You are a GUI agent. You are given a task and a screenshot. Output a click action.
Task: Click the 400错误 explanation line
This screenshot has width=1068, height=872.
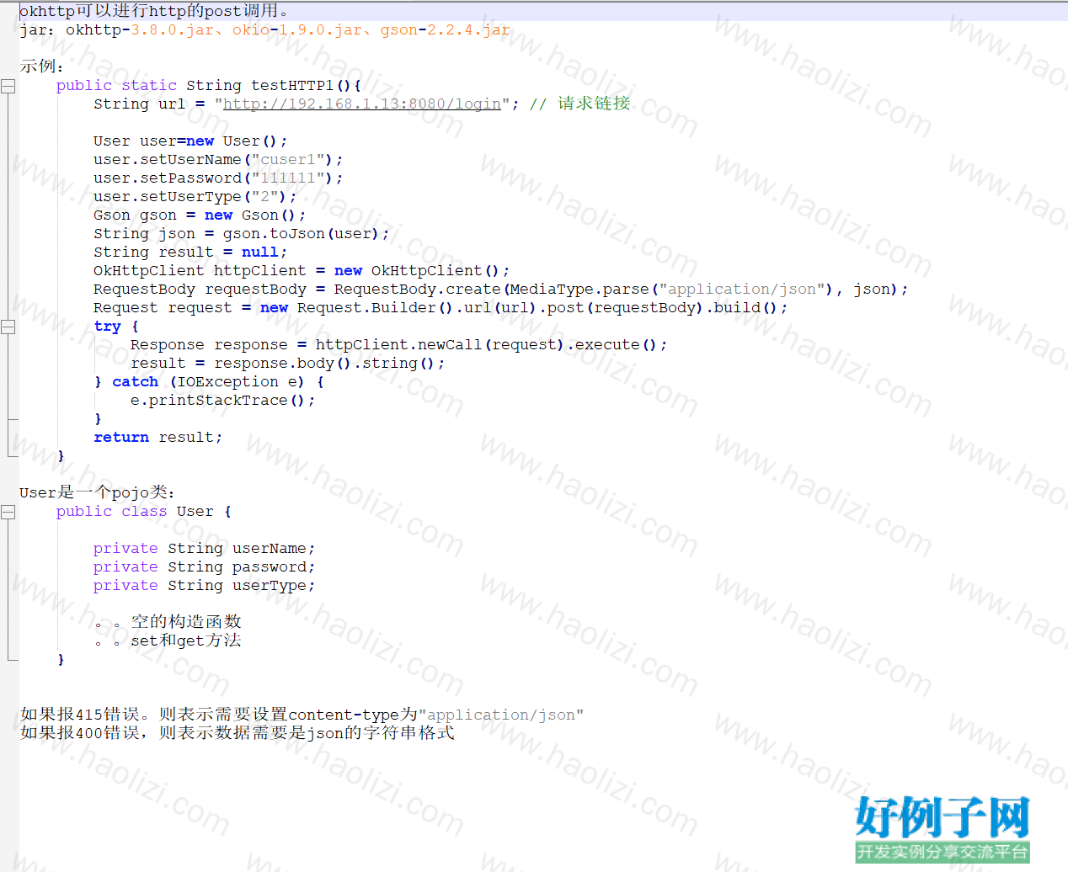(238, 733)
